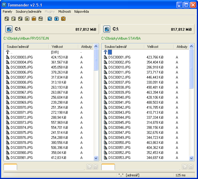Open the Panely menu
Image resolution: width=198 pixels, height=179 pixels.
(7, 12)
